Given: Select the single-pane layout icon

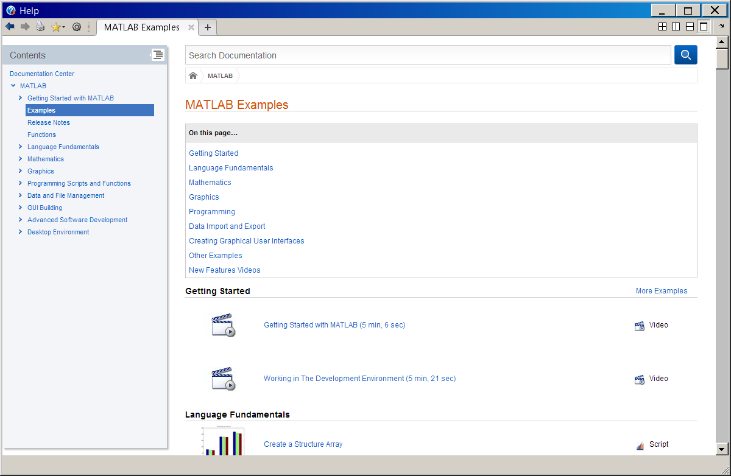Looking at the screenshot, I should coord(704,27).
